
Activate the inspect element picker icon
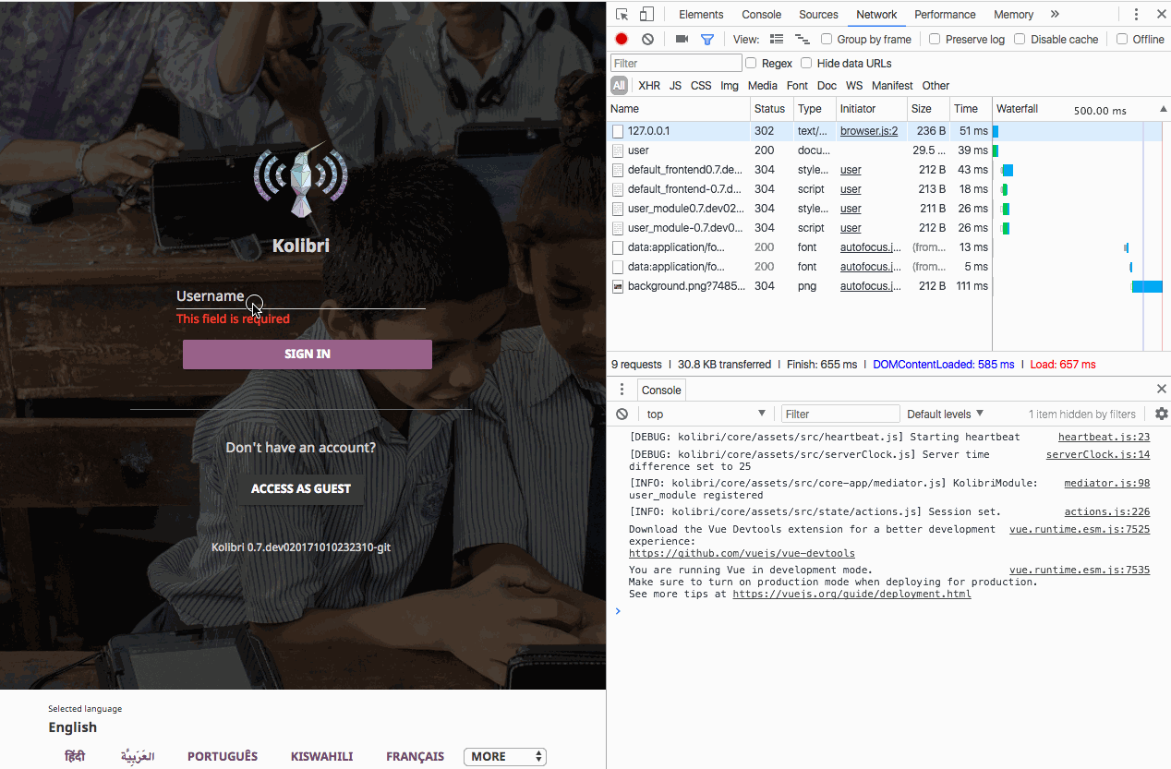click(x=622, y=14)
